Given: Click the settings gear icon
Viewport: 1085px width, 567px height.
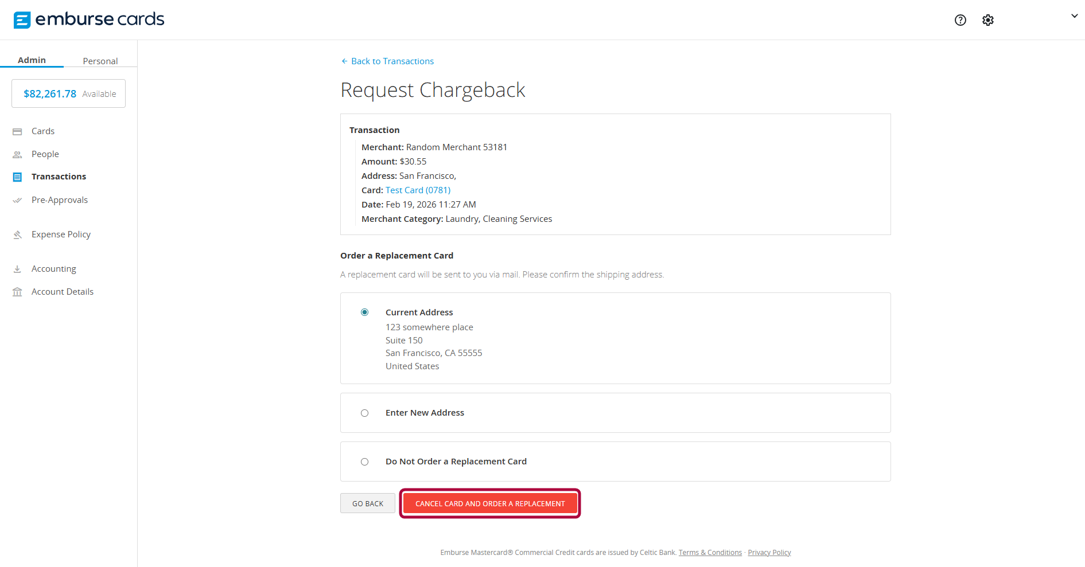Looking at the screenshot, I should [988, 19].
